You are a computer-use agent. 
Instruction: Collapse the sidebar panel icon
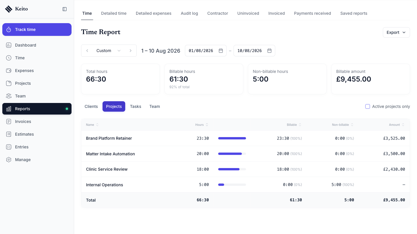(65, 9)
